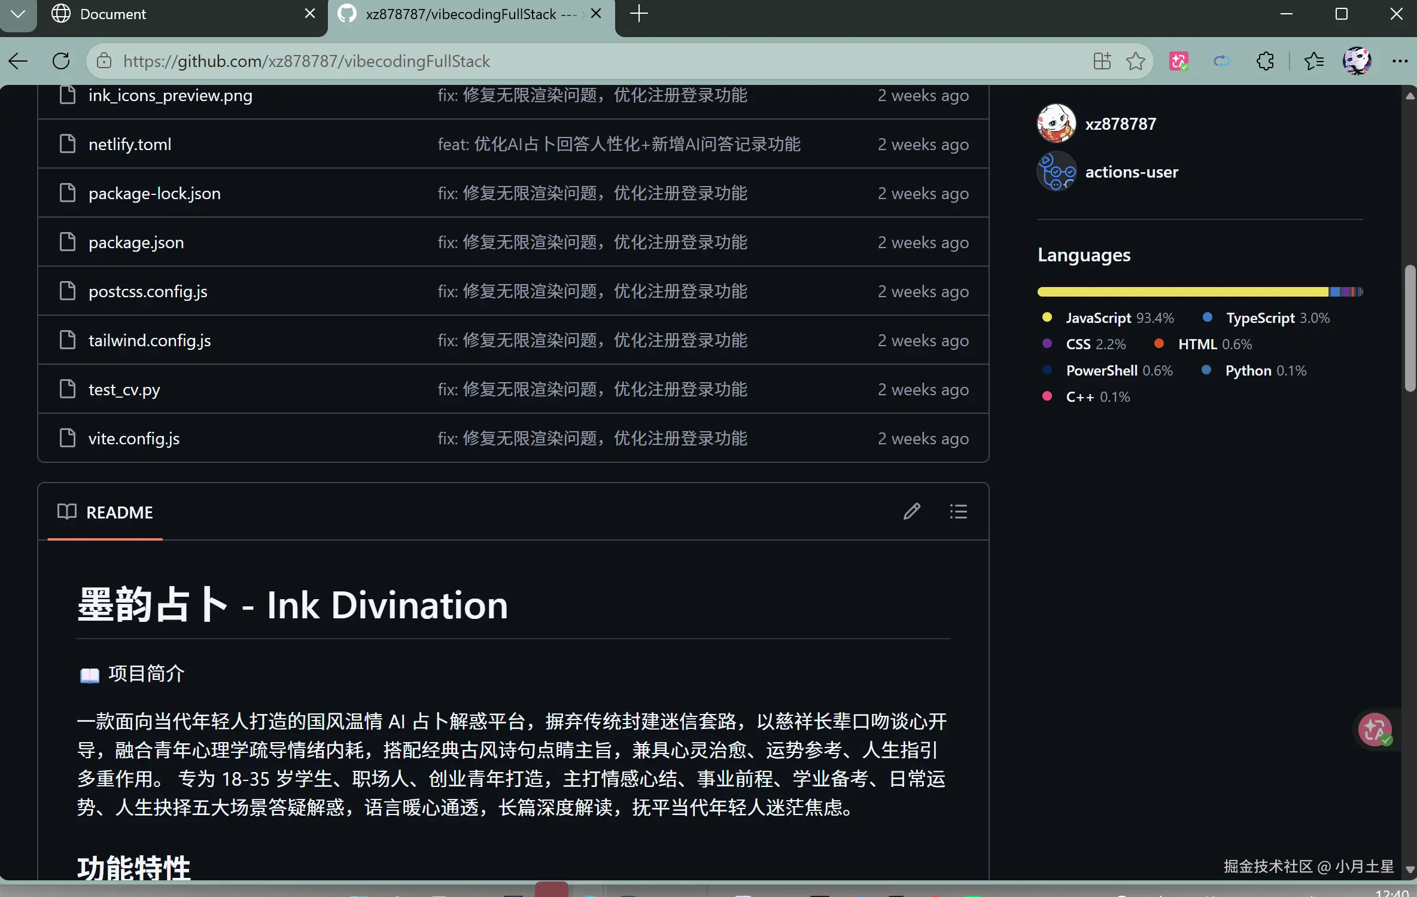The image size is (1417, 897).
Task: Click the actions-user avatar
Action: 1056,171
